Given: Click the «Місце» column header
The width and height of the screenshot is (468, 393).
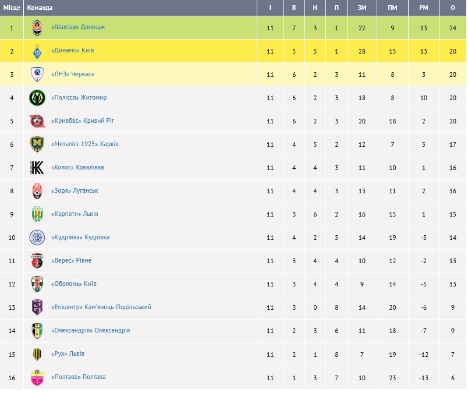Looking at the screenshot, I should tap(12, 8).
